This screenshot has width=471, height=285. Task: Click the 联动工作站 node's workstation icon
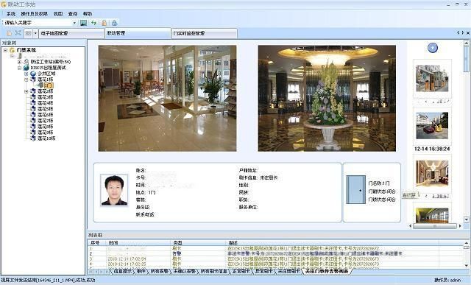coord(26,62)
